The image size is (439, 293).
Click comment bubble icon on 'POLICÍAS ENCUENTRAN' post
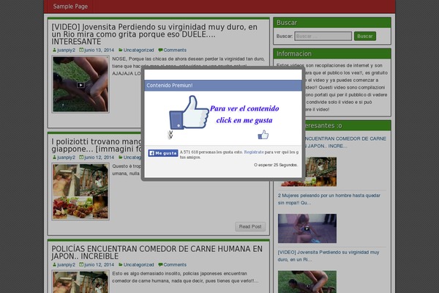pyautogui.click(x=160, y=264)
